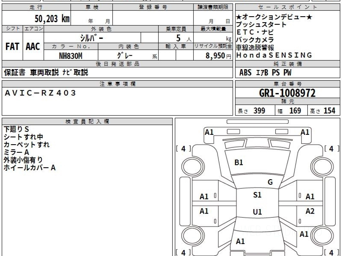
Task: Click the HondaSENSING text
Action: [274, 55]
